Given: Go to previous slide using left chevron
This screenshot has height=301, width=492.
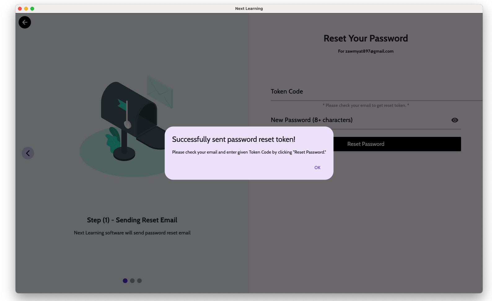Looking at the screenshot, I should [28, 153].
